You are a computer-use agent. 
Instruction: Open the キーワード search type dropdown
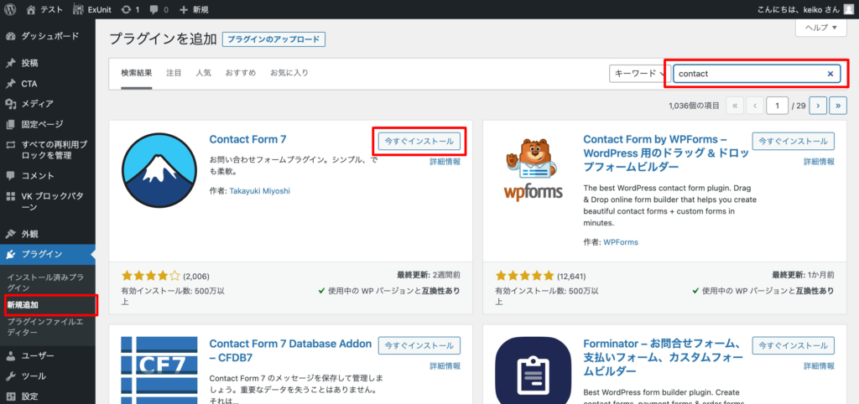coord(638,74)
